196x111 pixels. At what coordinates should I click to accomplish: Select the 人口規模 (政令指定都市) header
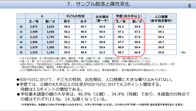click(161, 18)
